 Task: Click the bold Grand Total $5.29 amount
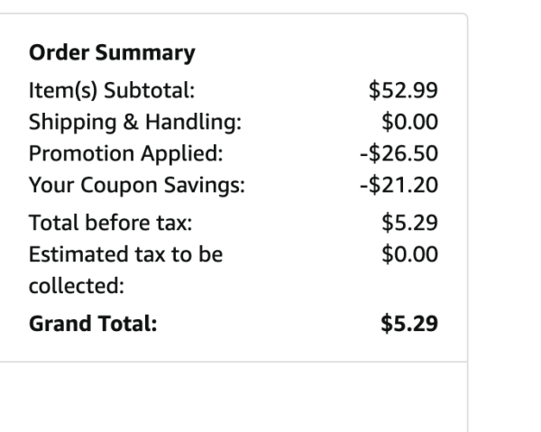click(x=409, y=324)
